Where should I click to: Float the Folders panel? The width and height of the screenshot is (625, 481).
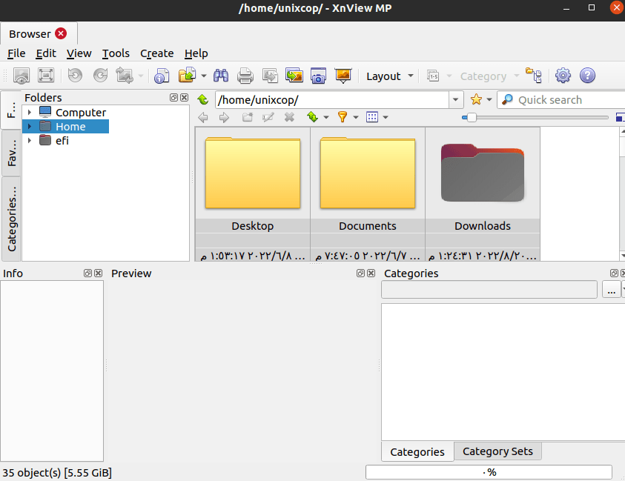click(x=173, y=97)
